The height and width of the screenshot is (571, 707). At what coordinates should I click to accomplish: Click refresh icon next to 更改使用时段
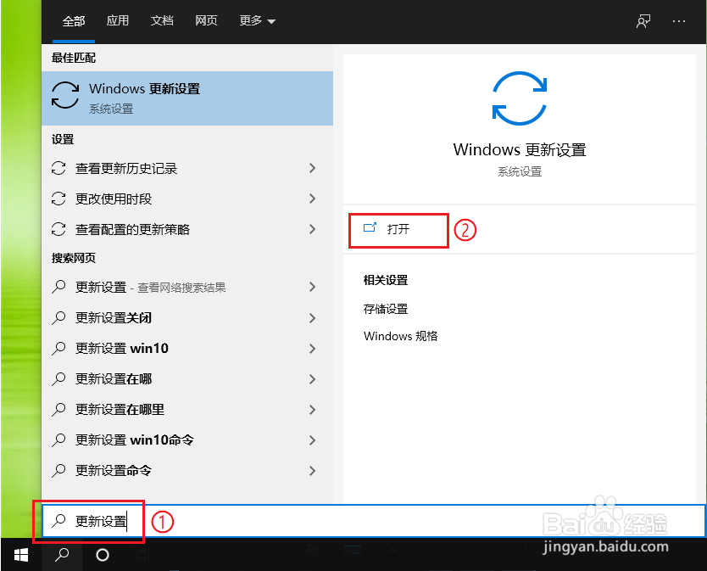point(58,199)
